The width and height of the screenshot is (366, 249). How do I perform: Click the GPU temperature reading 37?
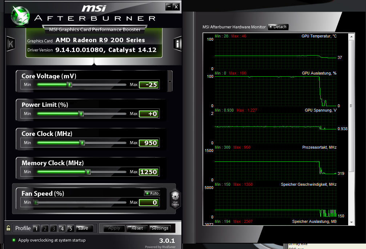pos(339,57)
